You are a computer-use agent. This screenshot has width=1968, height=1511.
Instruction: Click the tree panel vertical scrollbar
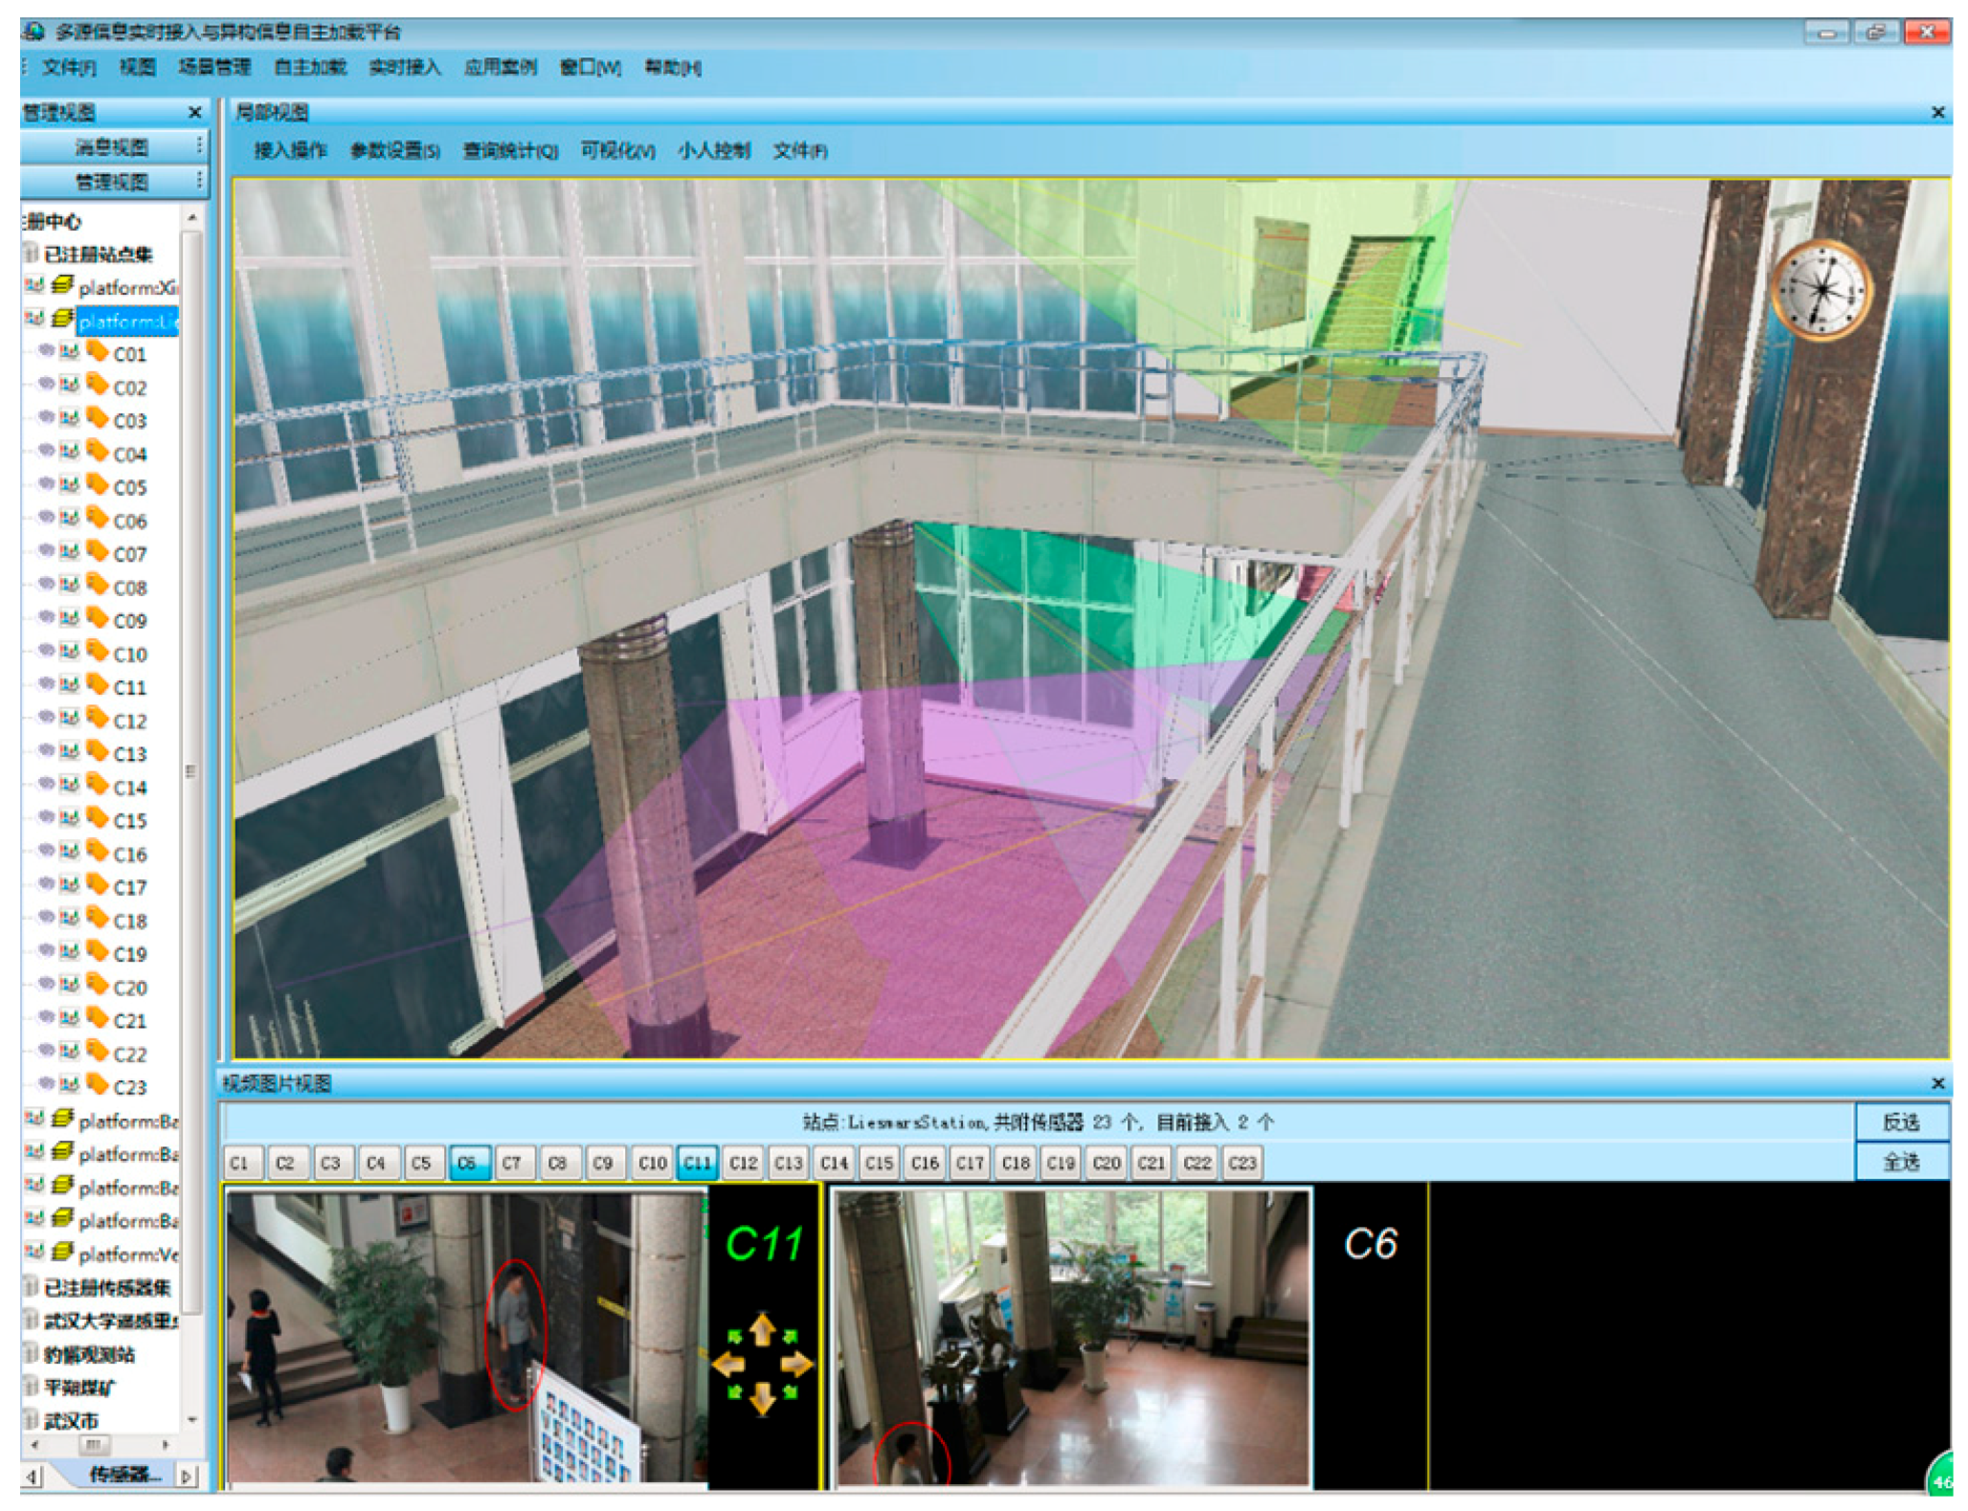pos(191,771)
